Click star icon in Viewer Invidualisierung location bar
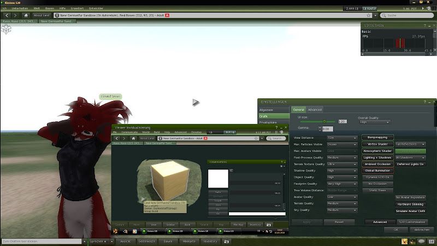Screen dimensions: 437x246 tap(256, 138)
